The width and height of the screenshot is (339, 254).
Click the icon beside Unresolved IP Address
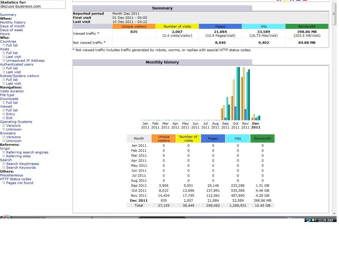click(4, 61)
